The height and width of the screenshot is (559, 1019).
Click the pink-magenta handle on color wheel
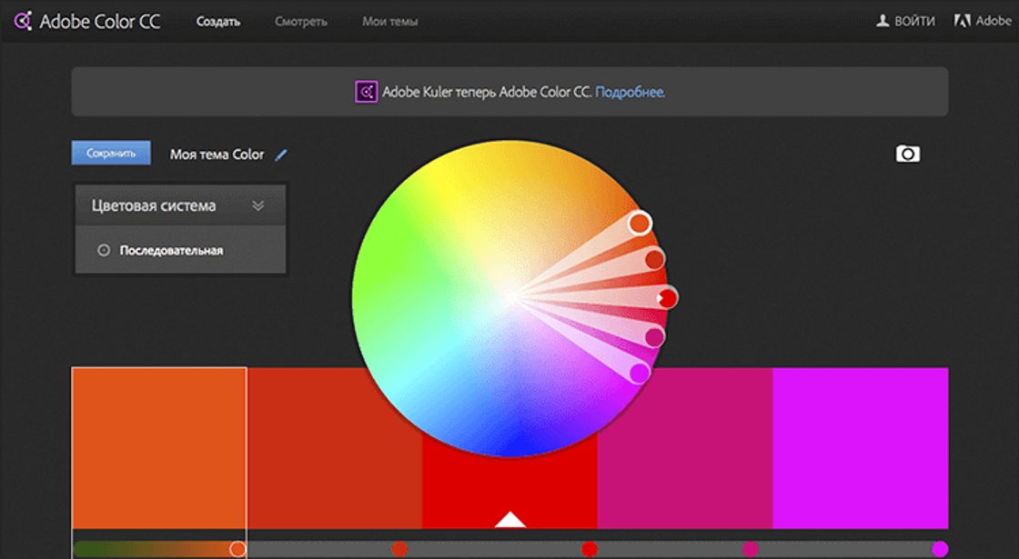pyautogui.click(x=654, y=337)
